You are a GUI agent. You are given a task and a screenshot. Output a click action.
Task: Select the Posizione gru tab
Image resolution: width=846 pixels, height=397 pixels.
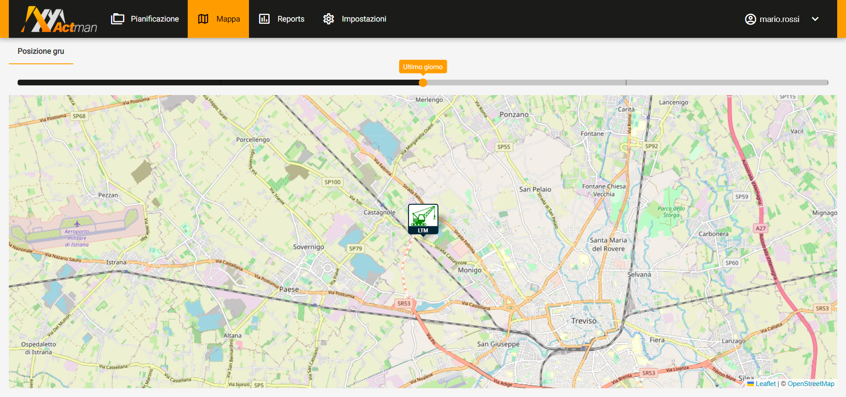[x=41, y=51]
